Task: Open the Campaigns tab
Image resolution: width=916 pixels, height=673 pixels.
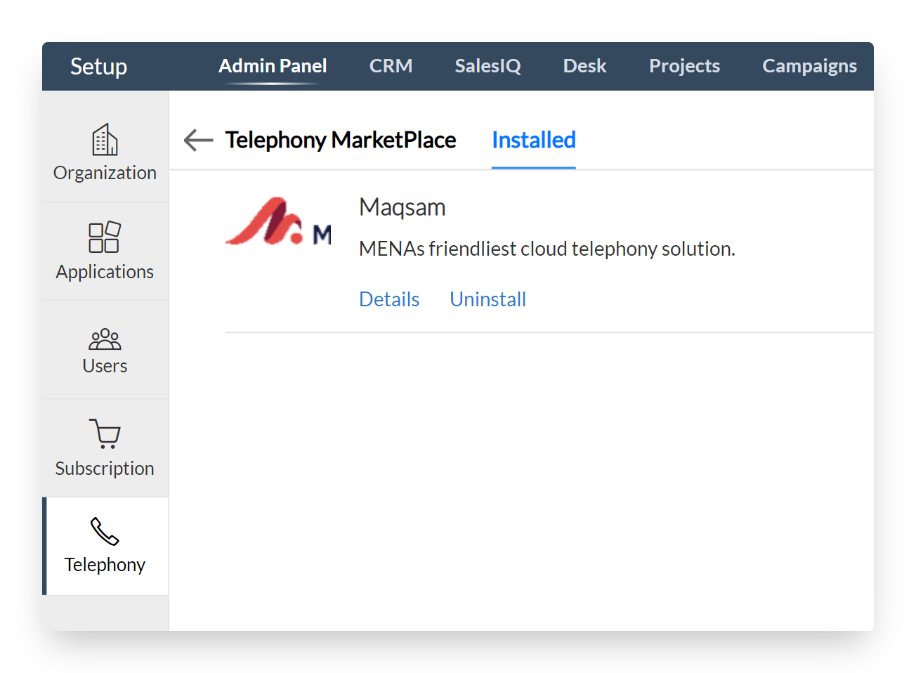Action: pyautogui.click(x=809, y=66)
